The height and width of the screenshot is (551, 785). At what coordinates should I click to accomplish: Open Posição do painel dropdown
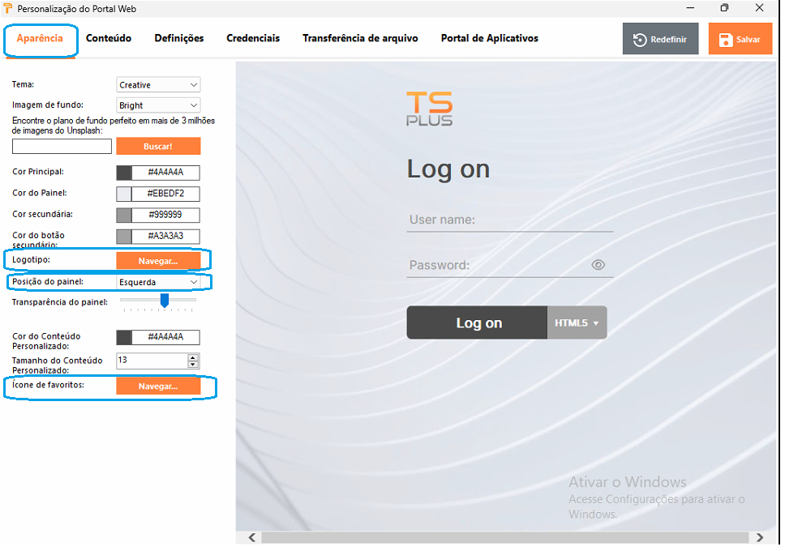[158, 282]
